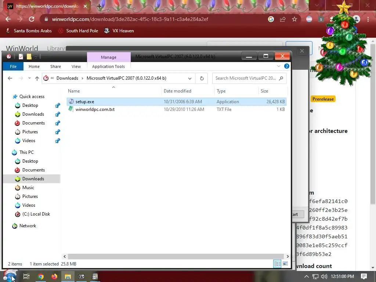Sort files by Size column
This screenshot has width=376, height=282.
264,91
